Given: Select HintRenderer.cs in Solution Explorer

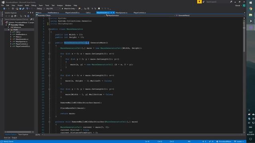Looking at the screenshot, I should pyautogui.click(x=21, y=35).
